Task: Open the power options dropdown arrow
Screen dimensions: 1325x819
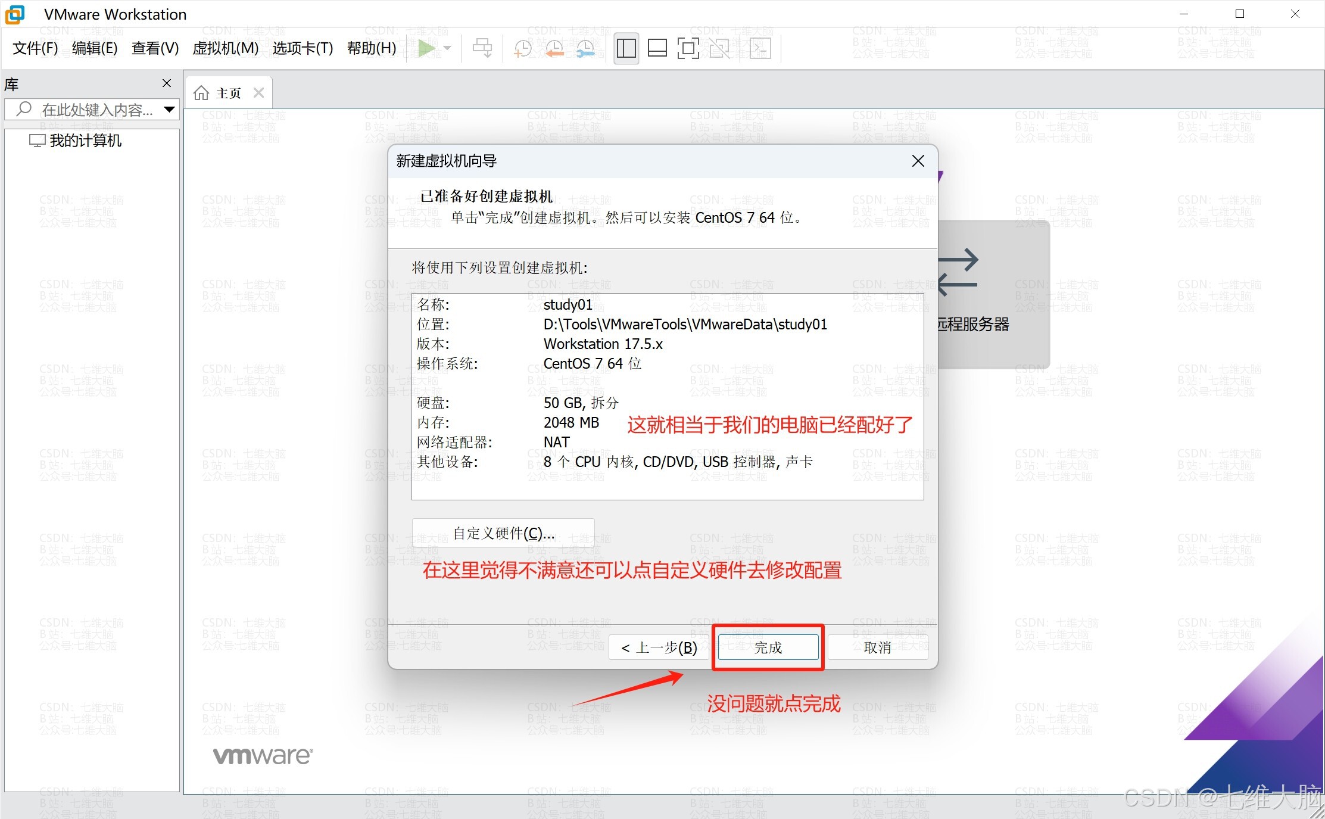Action: (x=448, y=48)
